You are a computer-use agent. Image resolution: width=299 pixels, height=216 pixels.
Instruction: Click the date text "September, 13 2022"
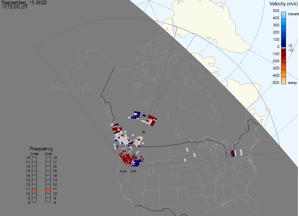click(24, 2)
